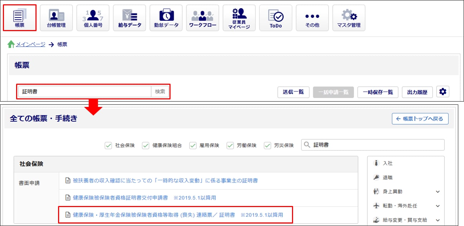Expand the 転勤・海外赴任 category
Image resolution: width=464 pixels, height=226 pixels.
click(x=437, y=206)
